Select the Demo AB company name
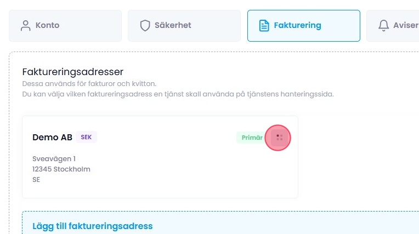This screenshot has height=234, width=419. tap(52, 137)
